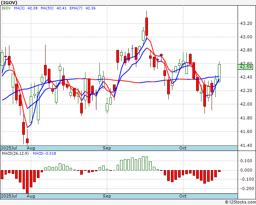Click the 0.000 MACD axis label

click(x=246, y=170)
